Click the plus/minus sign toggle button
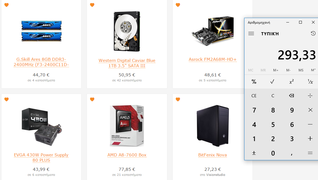The image size is (318, 180). click(x=254, y=153)
